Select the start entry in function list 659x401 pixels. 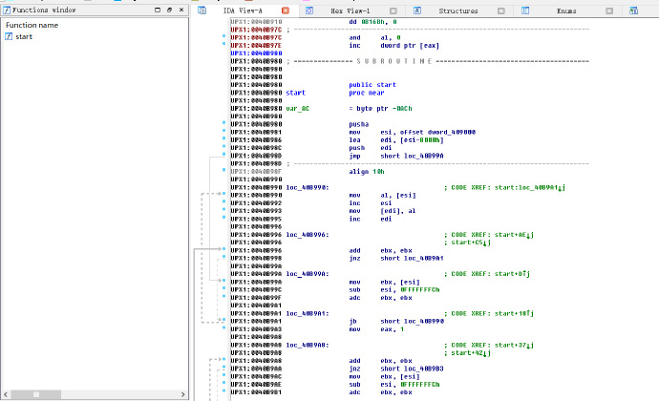click(x=25, y=36)
